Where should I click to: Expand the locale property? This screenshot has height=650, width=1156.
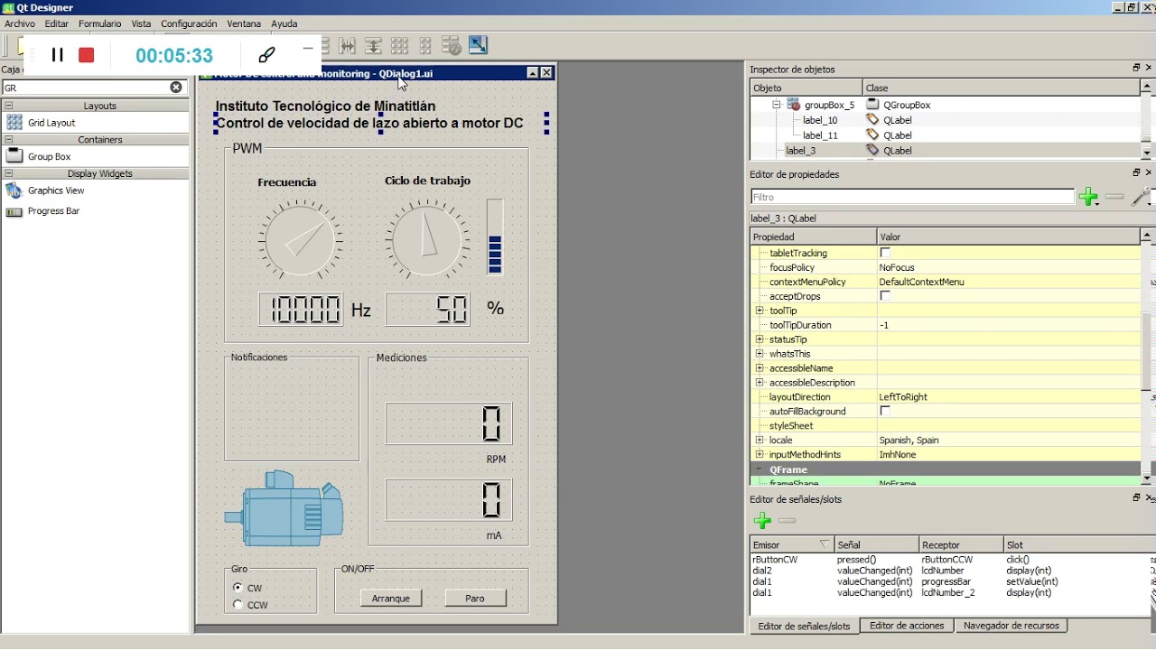[x=760, y=441]
